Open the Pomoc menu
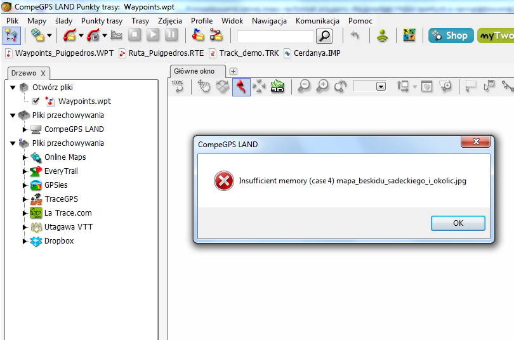This screenshot has height=340, width=514. (360, 21)
